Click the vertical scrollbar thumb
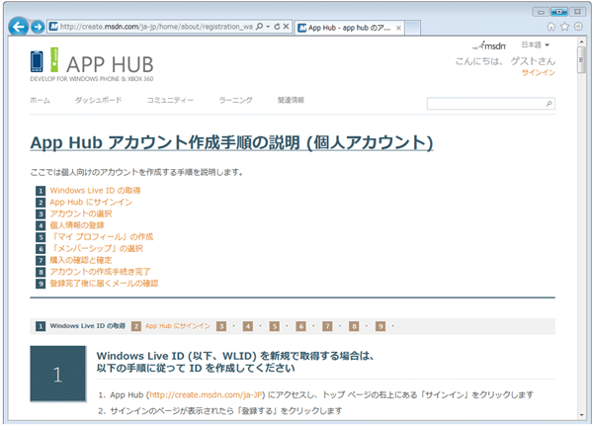 [581, 60]
